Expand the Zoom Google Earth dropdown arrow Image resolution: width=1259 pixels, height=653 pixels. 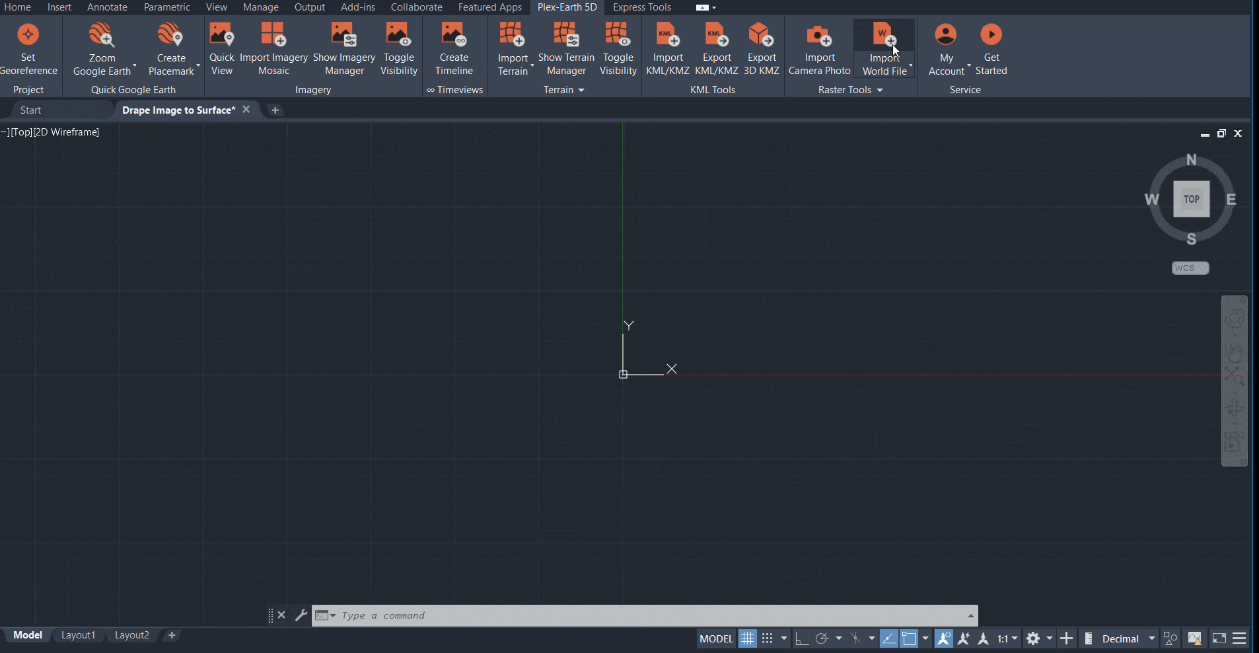coord(135,65)
